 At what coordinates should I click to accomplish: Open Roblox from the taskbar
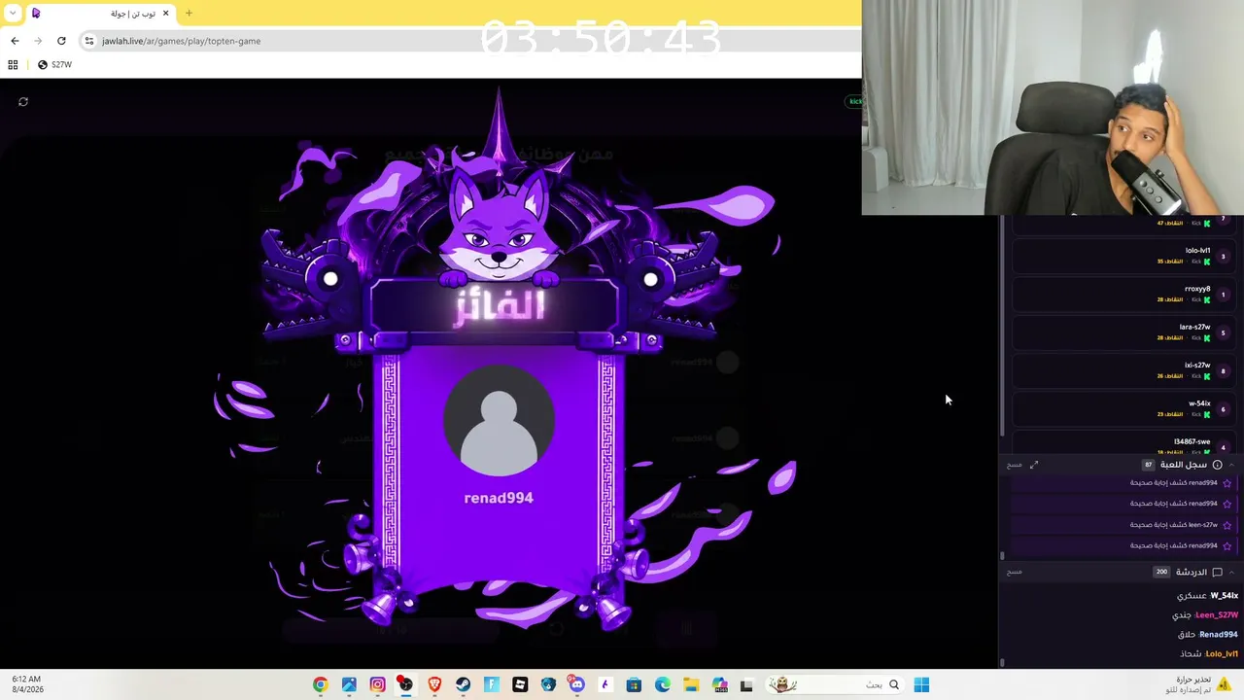(520, 685)
